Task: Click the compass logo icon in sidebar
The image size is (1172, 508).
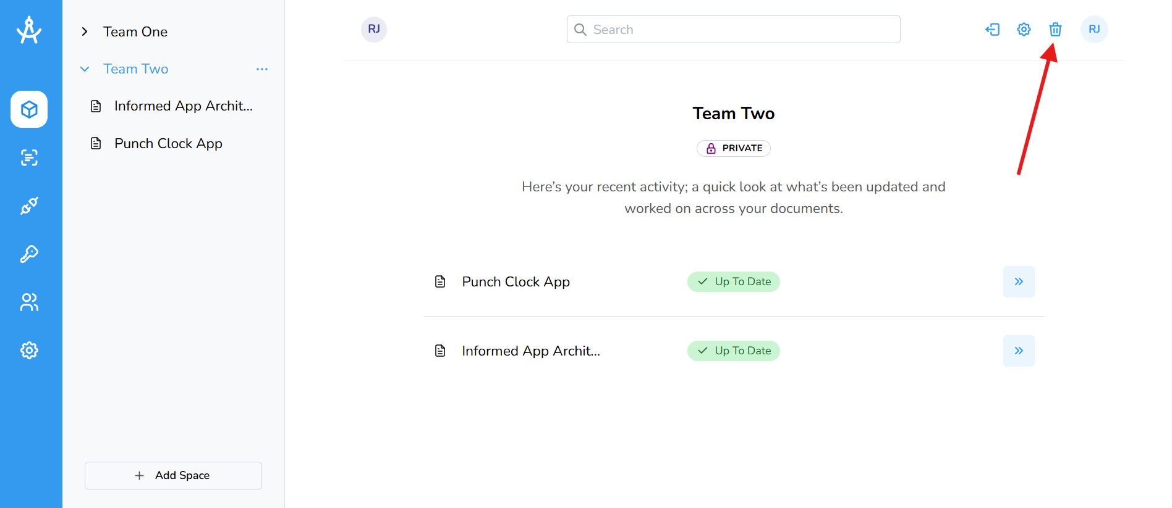Action: [29, 30]
